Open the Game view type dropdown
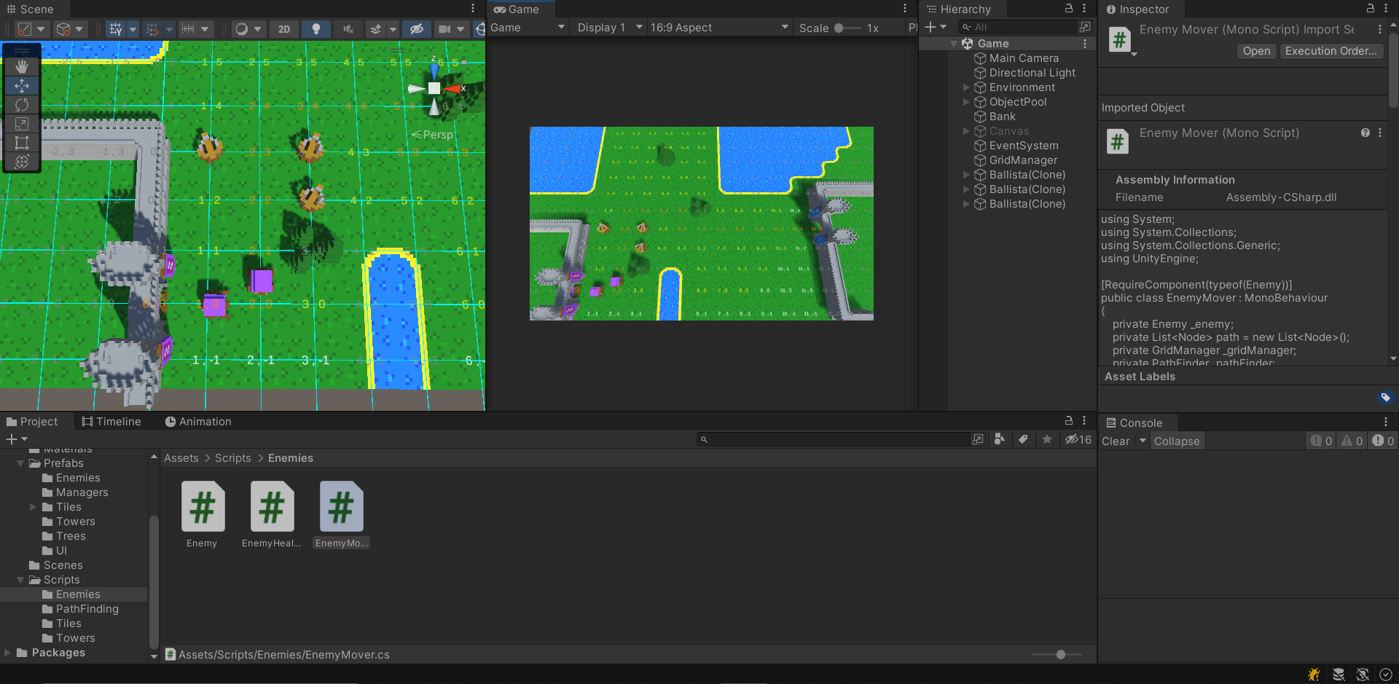 pos(528,28)
